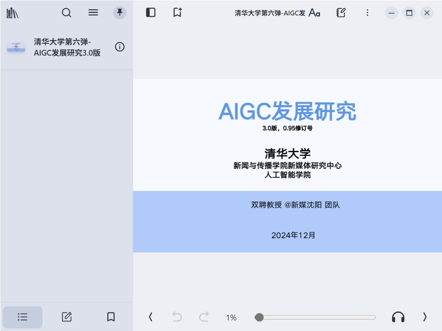Viewport: 442px width, 331px height.
Task: Go to previous page arrow
Action: pyautogui.click(x=151, y=317)
